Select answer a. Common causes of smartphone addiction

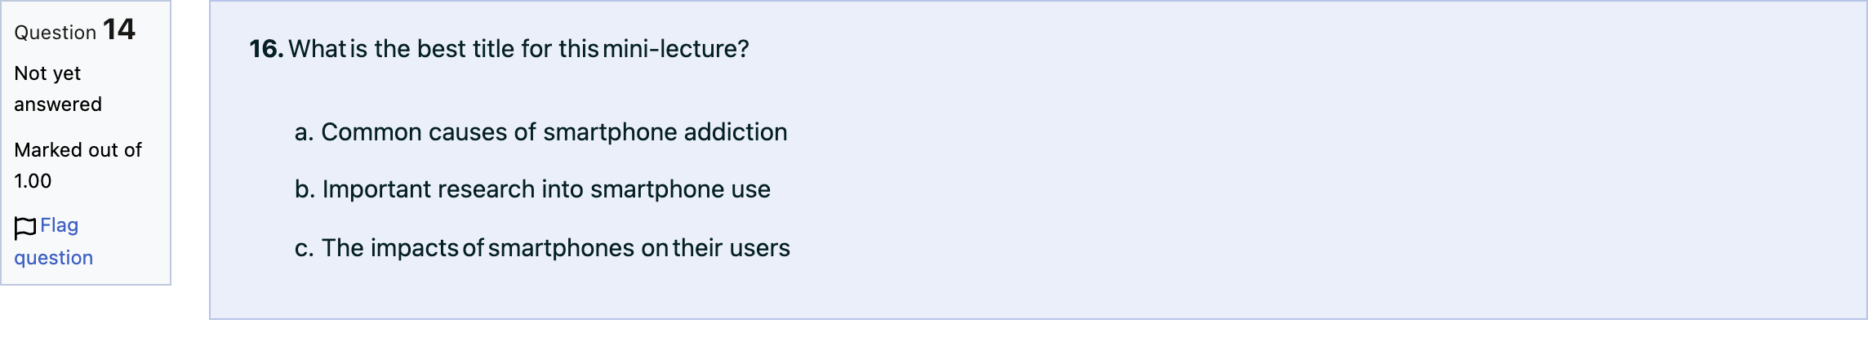click(541, 132)
